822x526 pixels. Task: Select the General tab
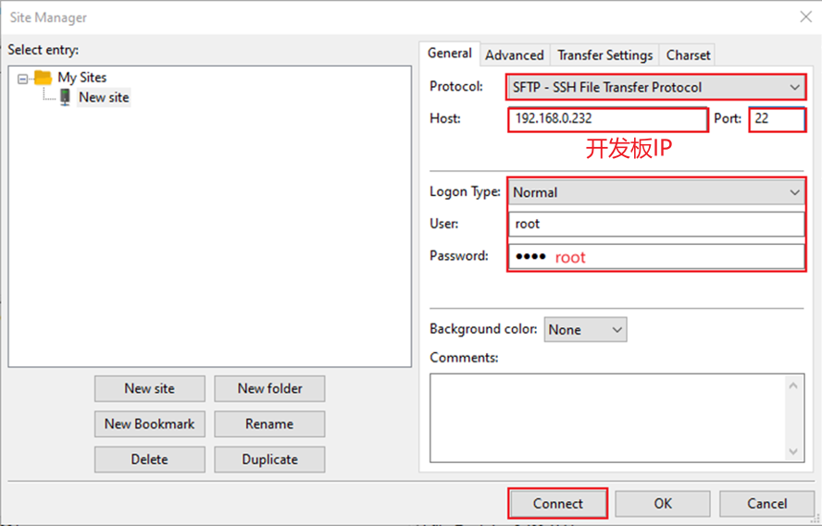450,54
